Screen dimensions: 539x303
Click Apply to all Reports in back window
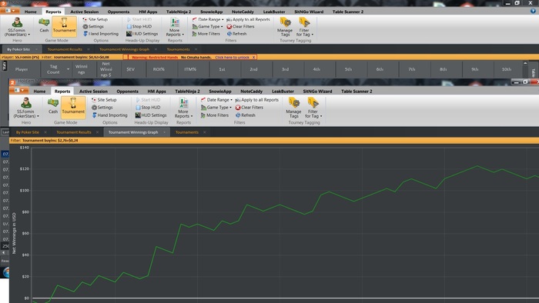click(x=248, y=19)
